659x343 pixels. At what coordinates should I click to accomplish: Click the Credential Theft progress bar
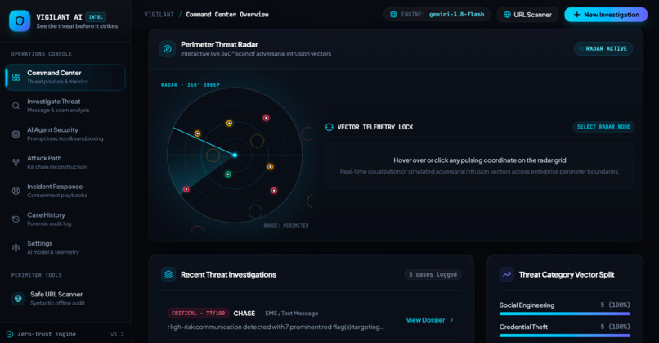tap(565, 336)
